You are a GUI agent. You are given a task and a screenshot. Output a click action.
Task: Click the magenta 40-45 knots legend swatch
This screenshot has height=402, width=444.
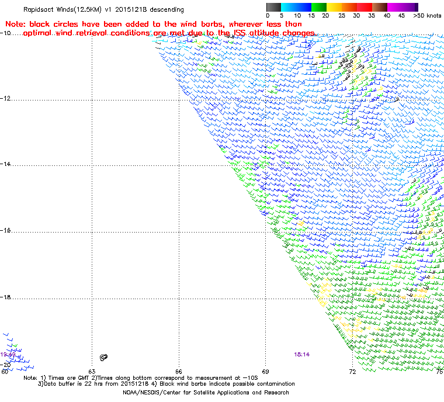click(395, 7)
